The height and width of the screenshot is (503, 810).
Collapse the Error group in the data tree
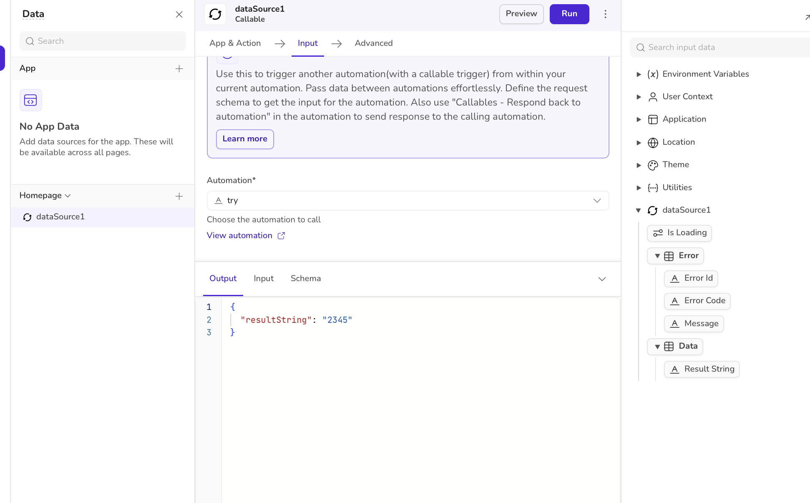pyautogui.click(x=657, y=256)
